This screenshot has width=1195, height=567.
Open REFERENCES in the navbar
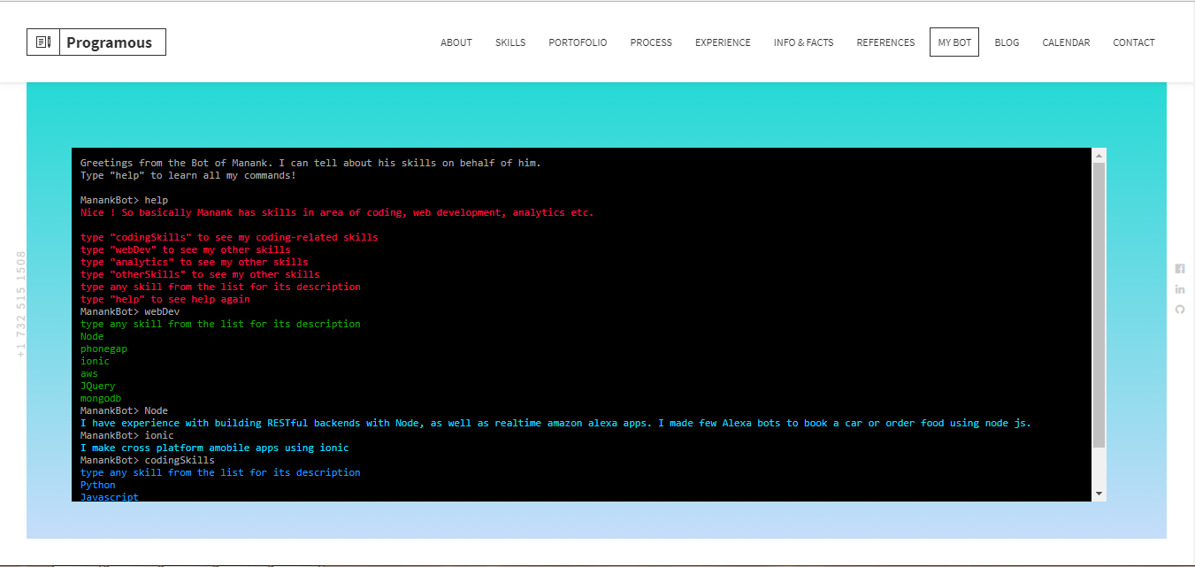point(885,42)
